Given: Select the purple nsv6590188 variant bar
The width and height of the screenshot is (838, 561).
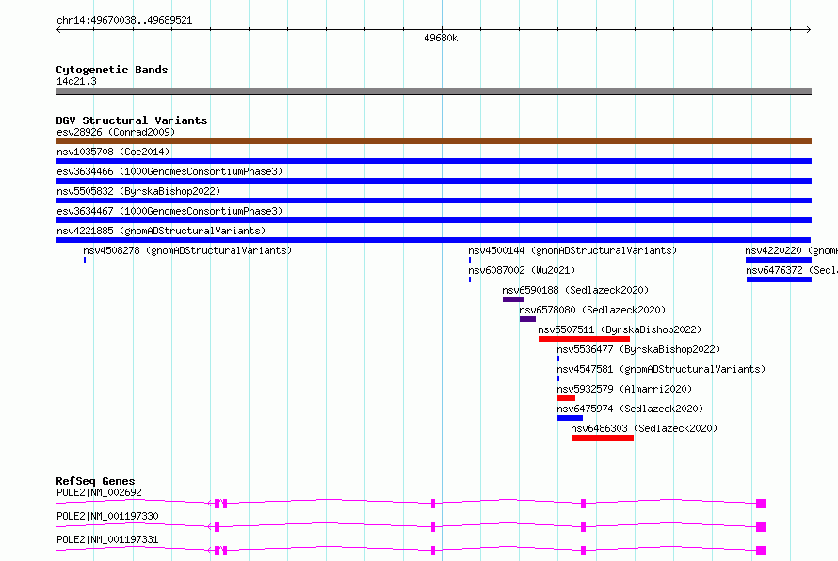Looking at the screenshot, I should point(512,299).
